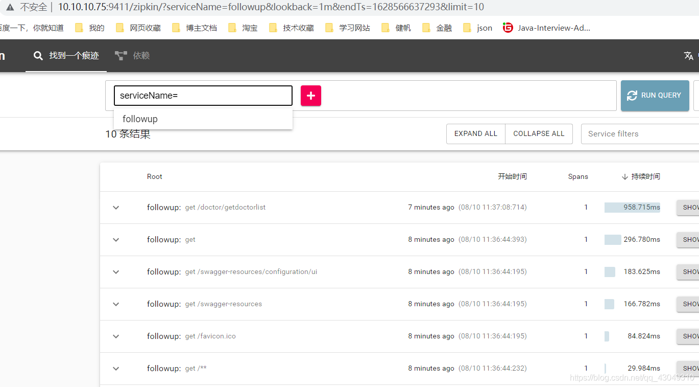Image resolution: width=699 pixels, height=387 pixels.
Task: Click the Spans column header
Action: [578, 176]
